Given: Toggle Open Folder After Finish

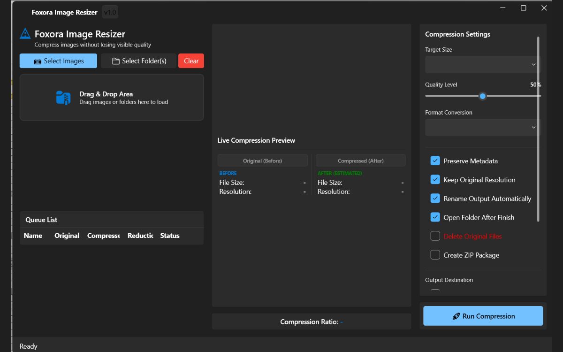Looking at the screenshot, I should click(x=435, y=217).
